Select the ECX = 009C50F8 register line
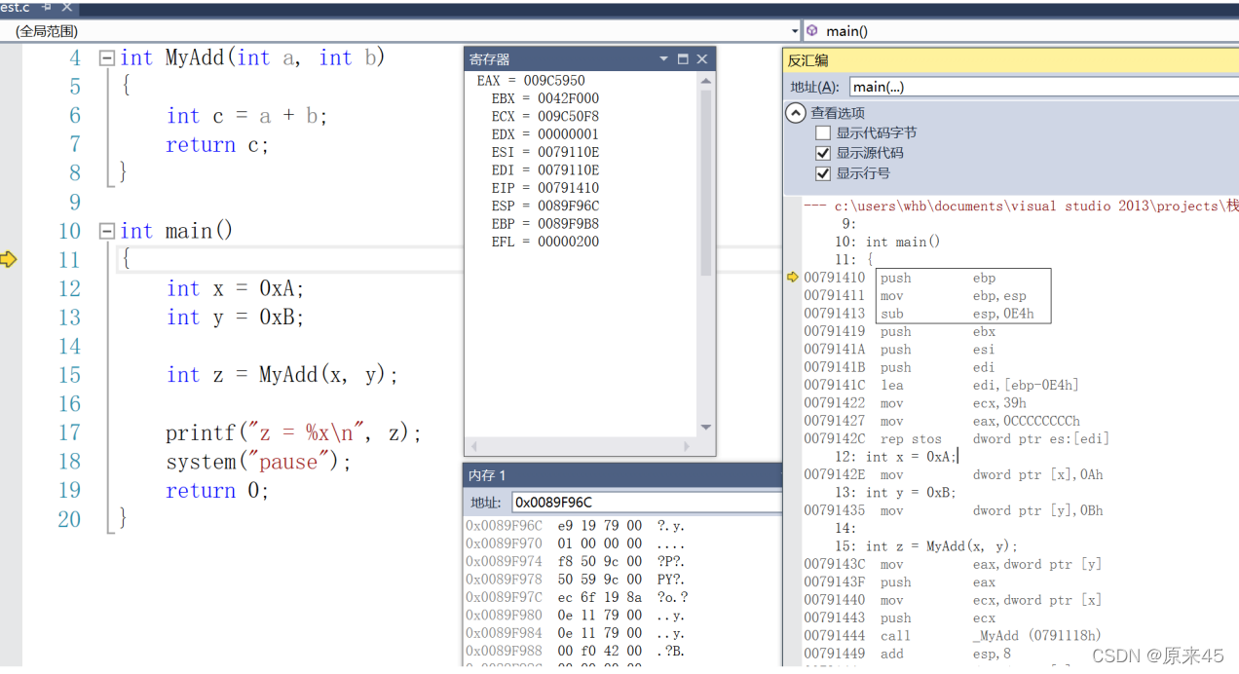1239x674 pixels. pyautogui.click(x=544, y=117)
